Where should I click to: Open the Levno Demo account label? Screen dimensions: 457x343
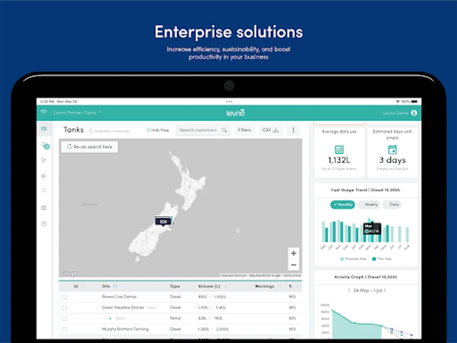(396, 113)
